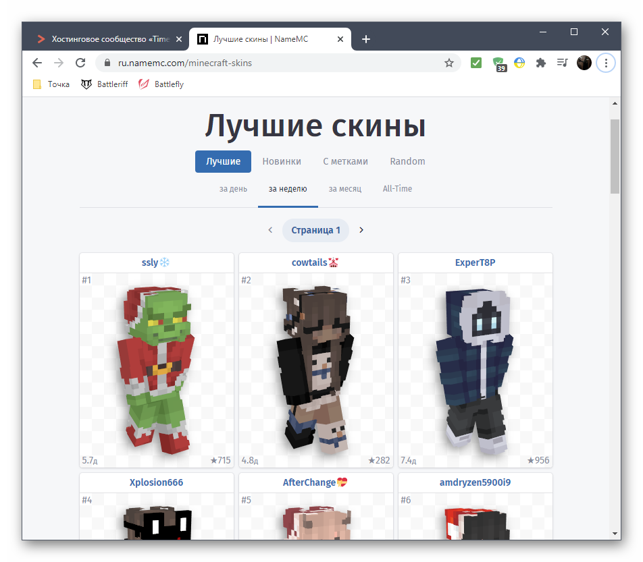643x562 pixels.
Task: Go to next page of skins
Action: (361, 230)
